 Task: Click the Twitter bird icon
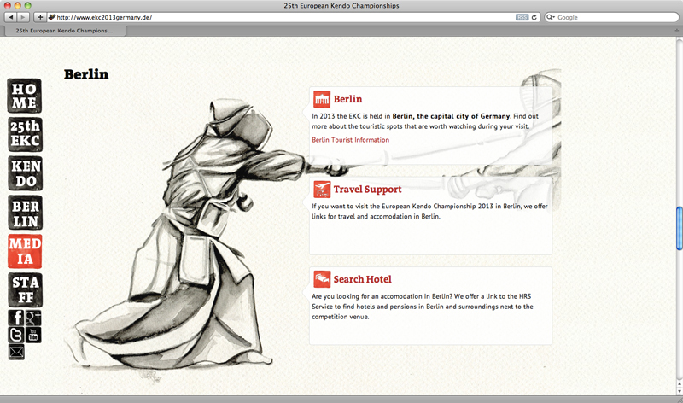[15, 335]
